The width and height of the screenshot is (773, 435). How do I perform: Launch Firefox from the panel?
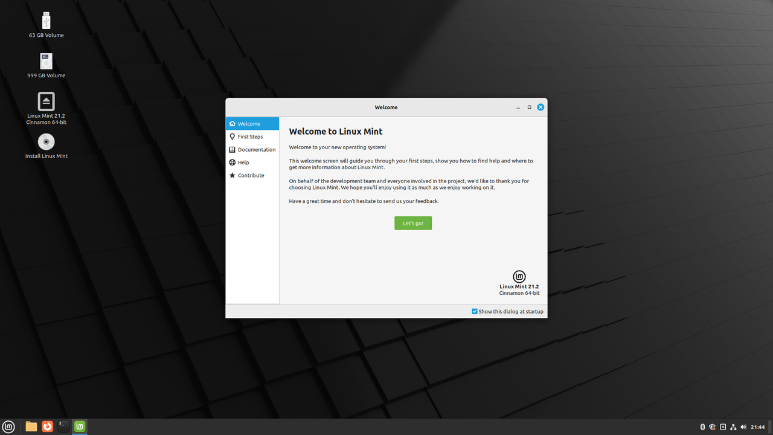[47, 427]
